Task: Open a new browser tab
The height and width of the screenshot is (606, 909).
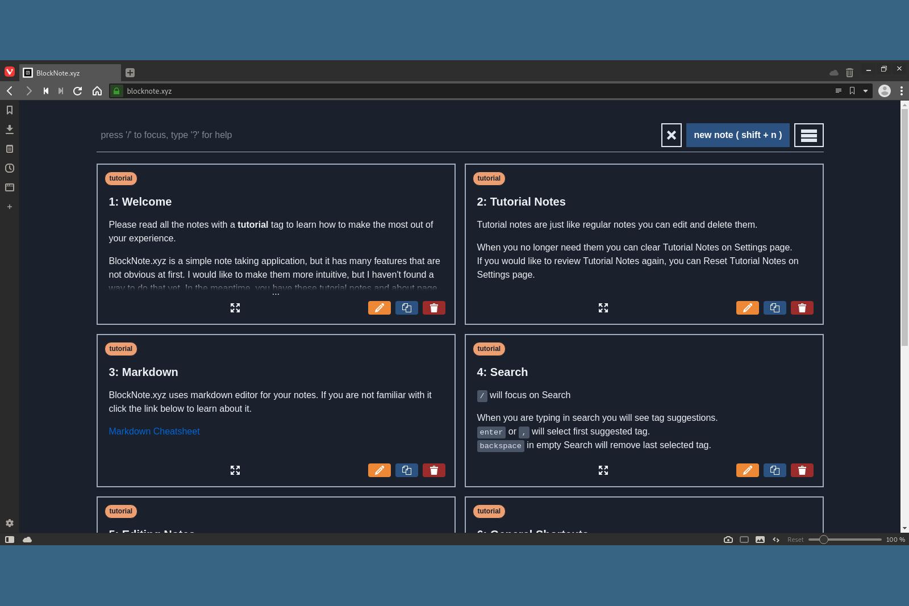Action: (x=130, y=73)
